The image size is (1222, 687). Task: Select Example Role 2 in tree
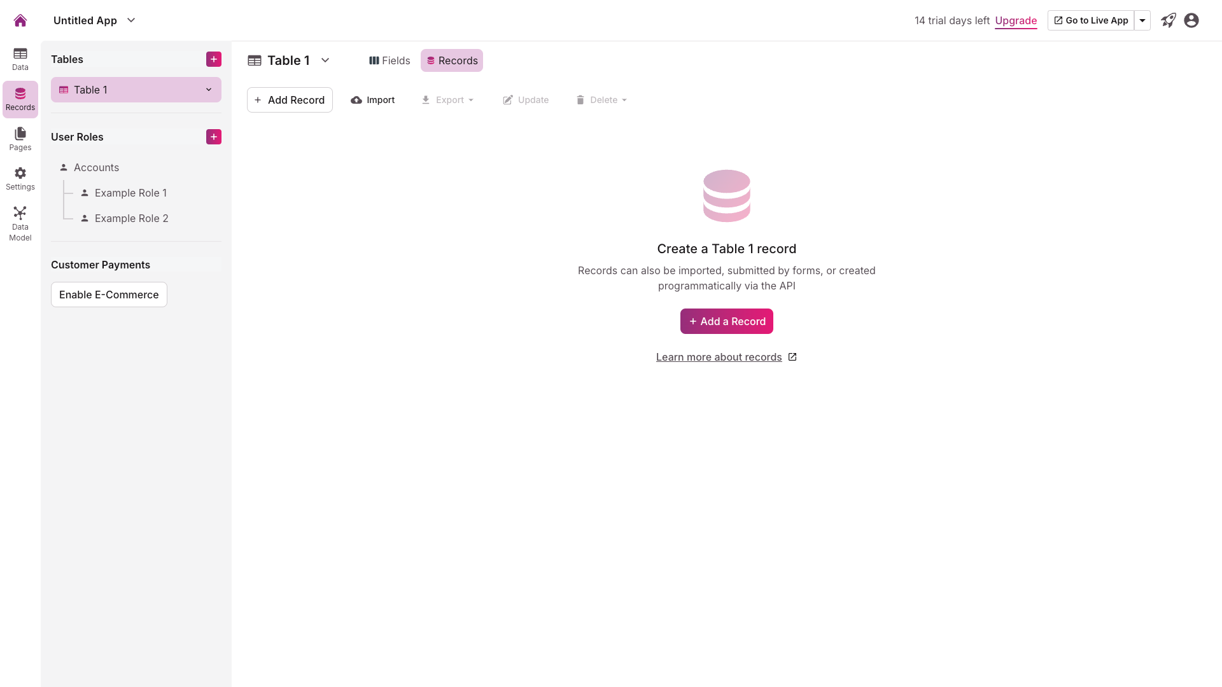point(131,218)
